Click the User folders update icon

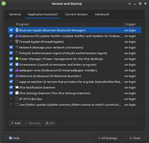[17, 104]
